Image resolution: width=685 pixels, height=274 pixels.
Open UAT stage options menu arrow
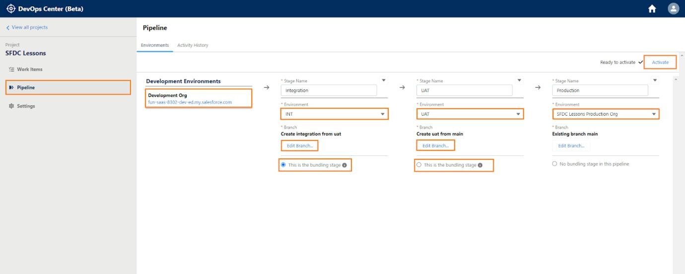point(519,80)
